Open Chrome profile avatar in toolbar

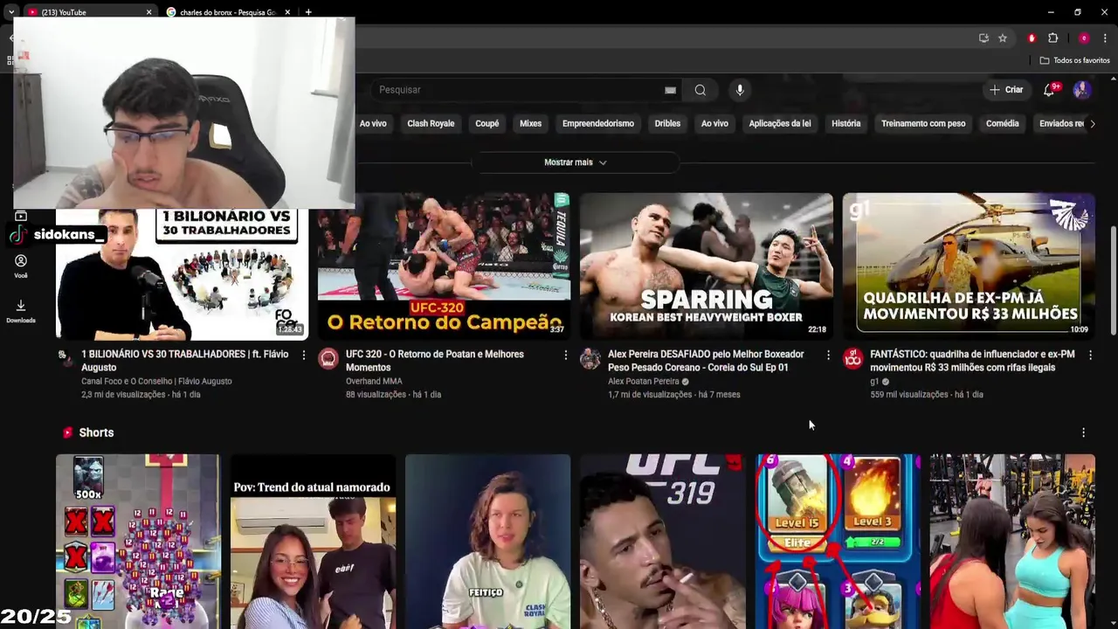1084,38
